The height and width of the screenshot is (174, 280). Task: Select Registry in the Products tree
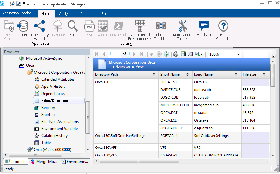[48, 108]
